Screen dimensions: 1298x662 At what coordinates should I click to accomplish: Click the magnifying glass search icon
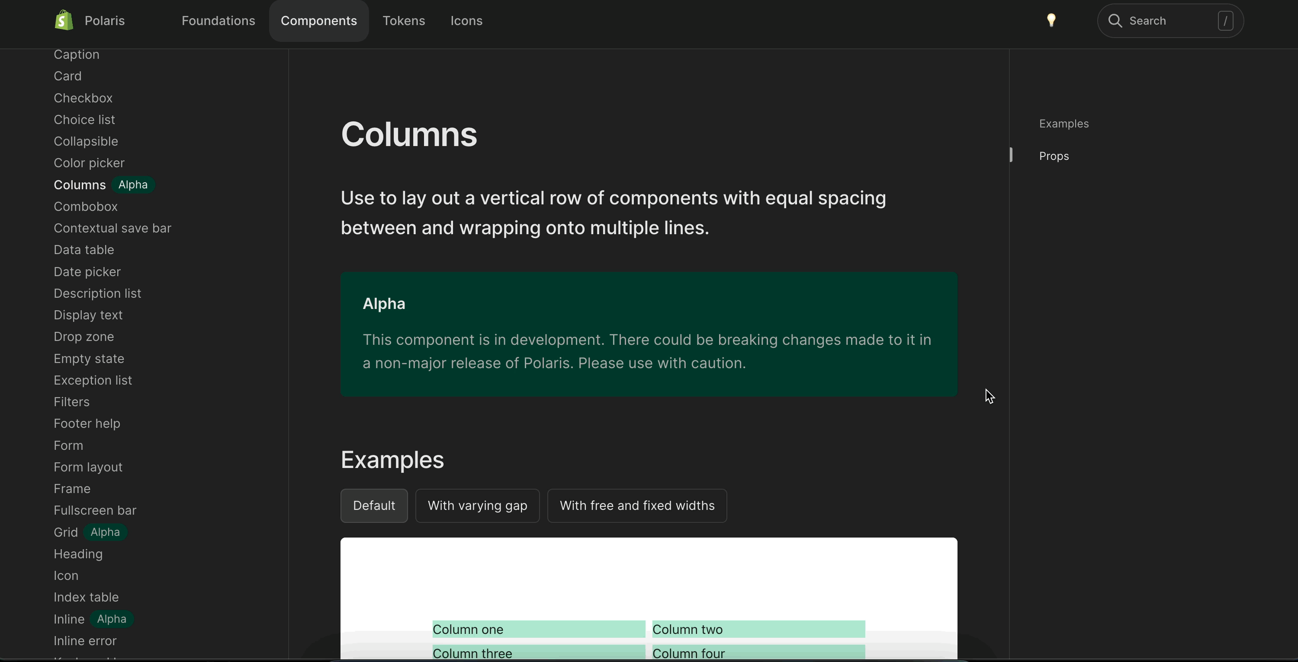click(x=1115, y=21)
